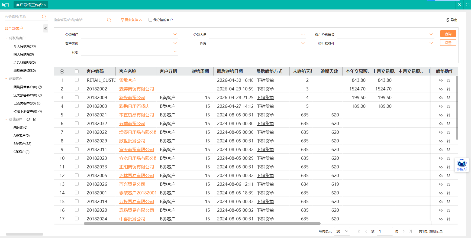Viewport: 471px width, 238px height.
Task: Select B类客户(32) in the sidebar
Action: (22, 144)
